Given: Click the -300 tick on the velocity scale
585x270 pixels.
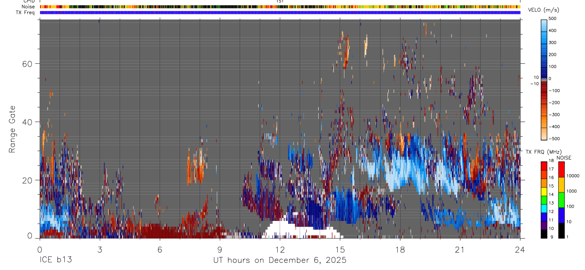Looking at the screenshot, I should (555, 115).
